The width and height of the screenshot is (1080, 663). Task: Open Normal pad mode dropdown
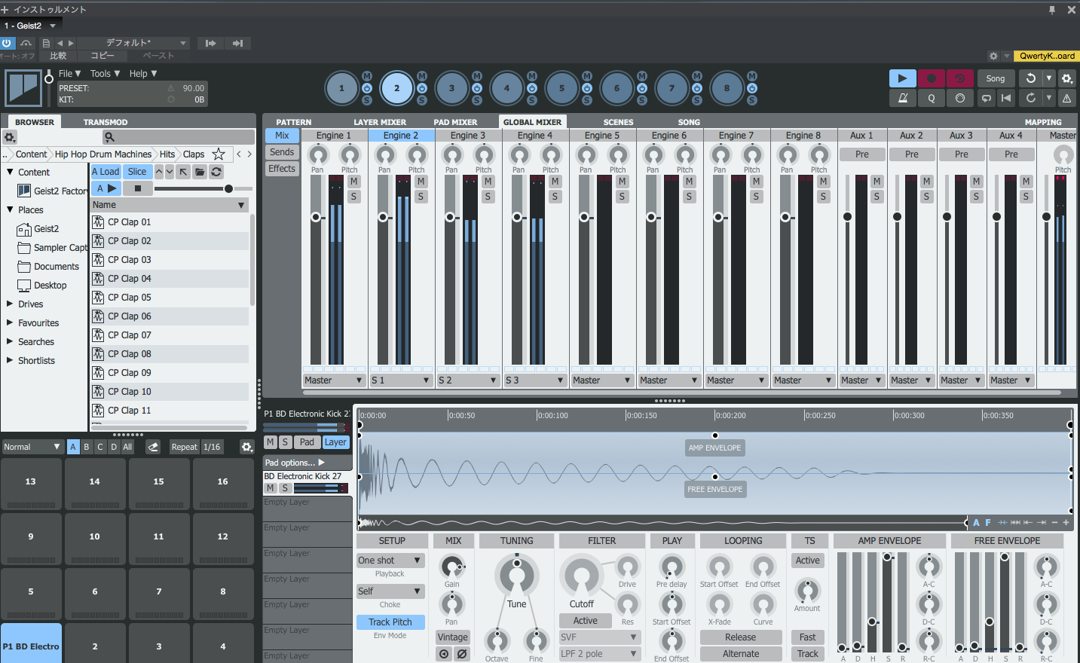32,447
